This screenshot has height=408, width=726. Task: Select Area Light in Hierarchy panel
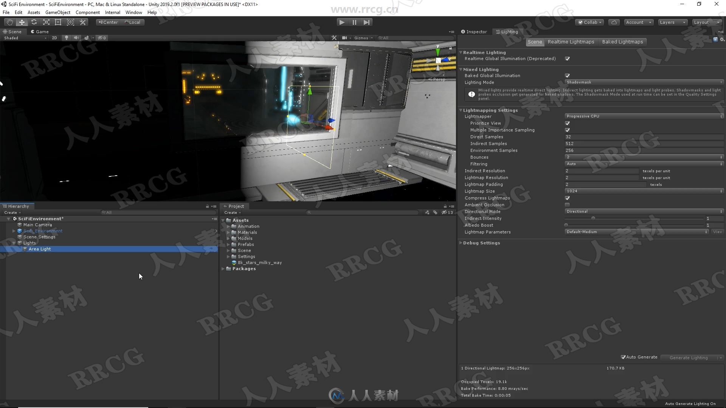pos(39,249)
